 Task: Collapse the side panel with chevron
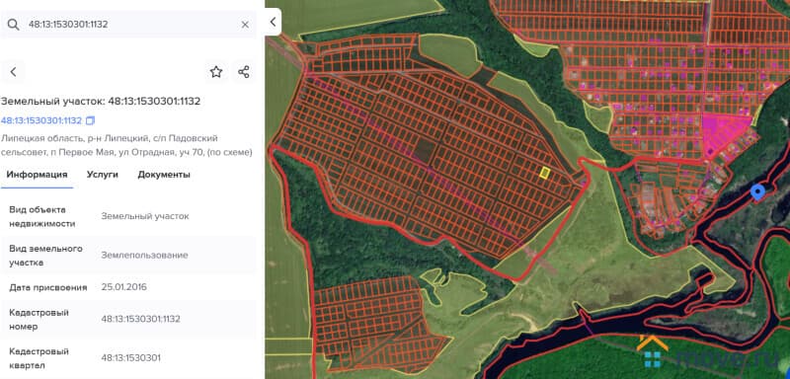point(273,22)
